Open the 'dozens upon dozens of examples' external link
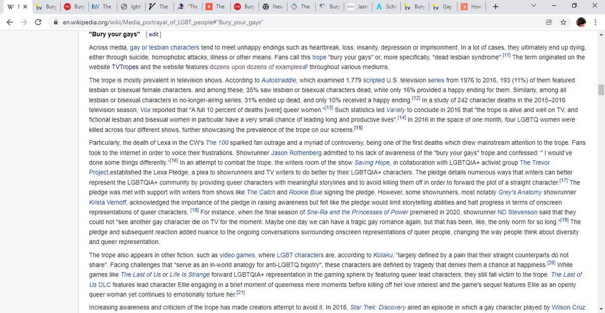Image resolution: width=605 pixels, height=313 pixels. click(260, 67)
